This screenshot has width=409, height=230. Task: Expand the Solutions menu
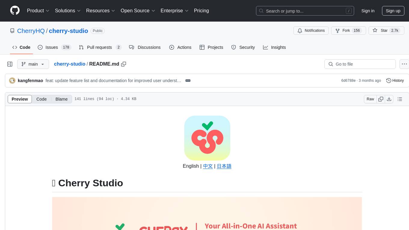68,11
